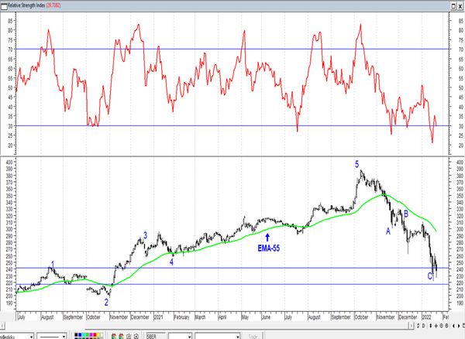The height and width of the screenshot is (339, 465).
Task: Click the first icon after color palette
Action: click(114, 335)
